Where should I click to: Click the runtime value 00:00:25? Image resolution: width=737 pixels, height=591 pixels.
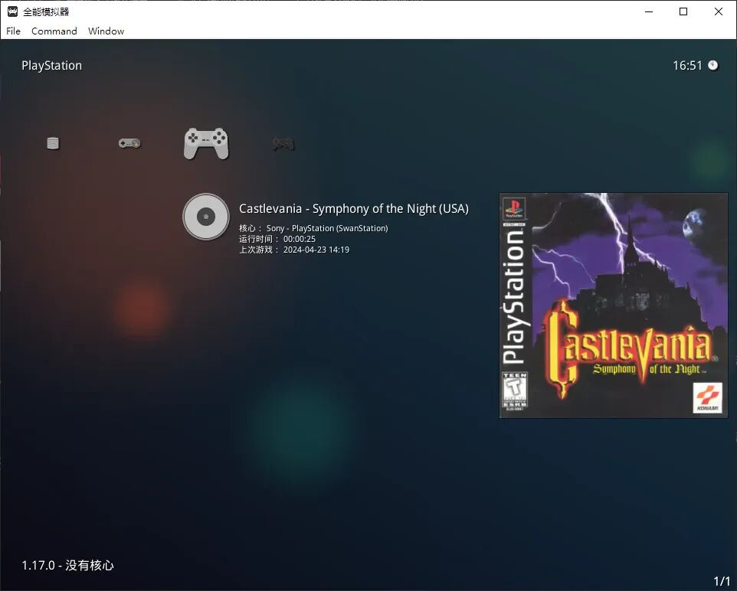tap(300, 239)
